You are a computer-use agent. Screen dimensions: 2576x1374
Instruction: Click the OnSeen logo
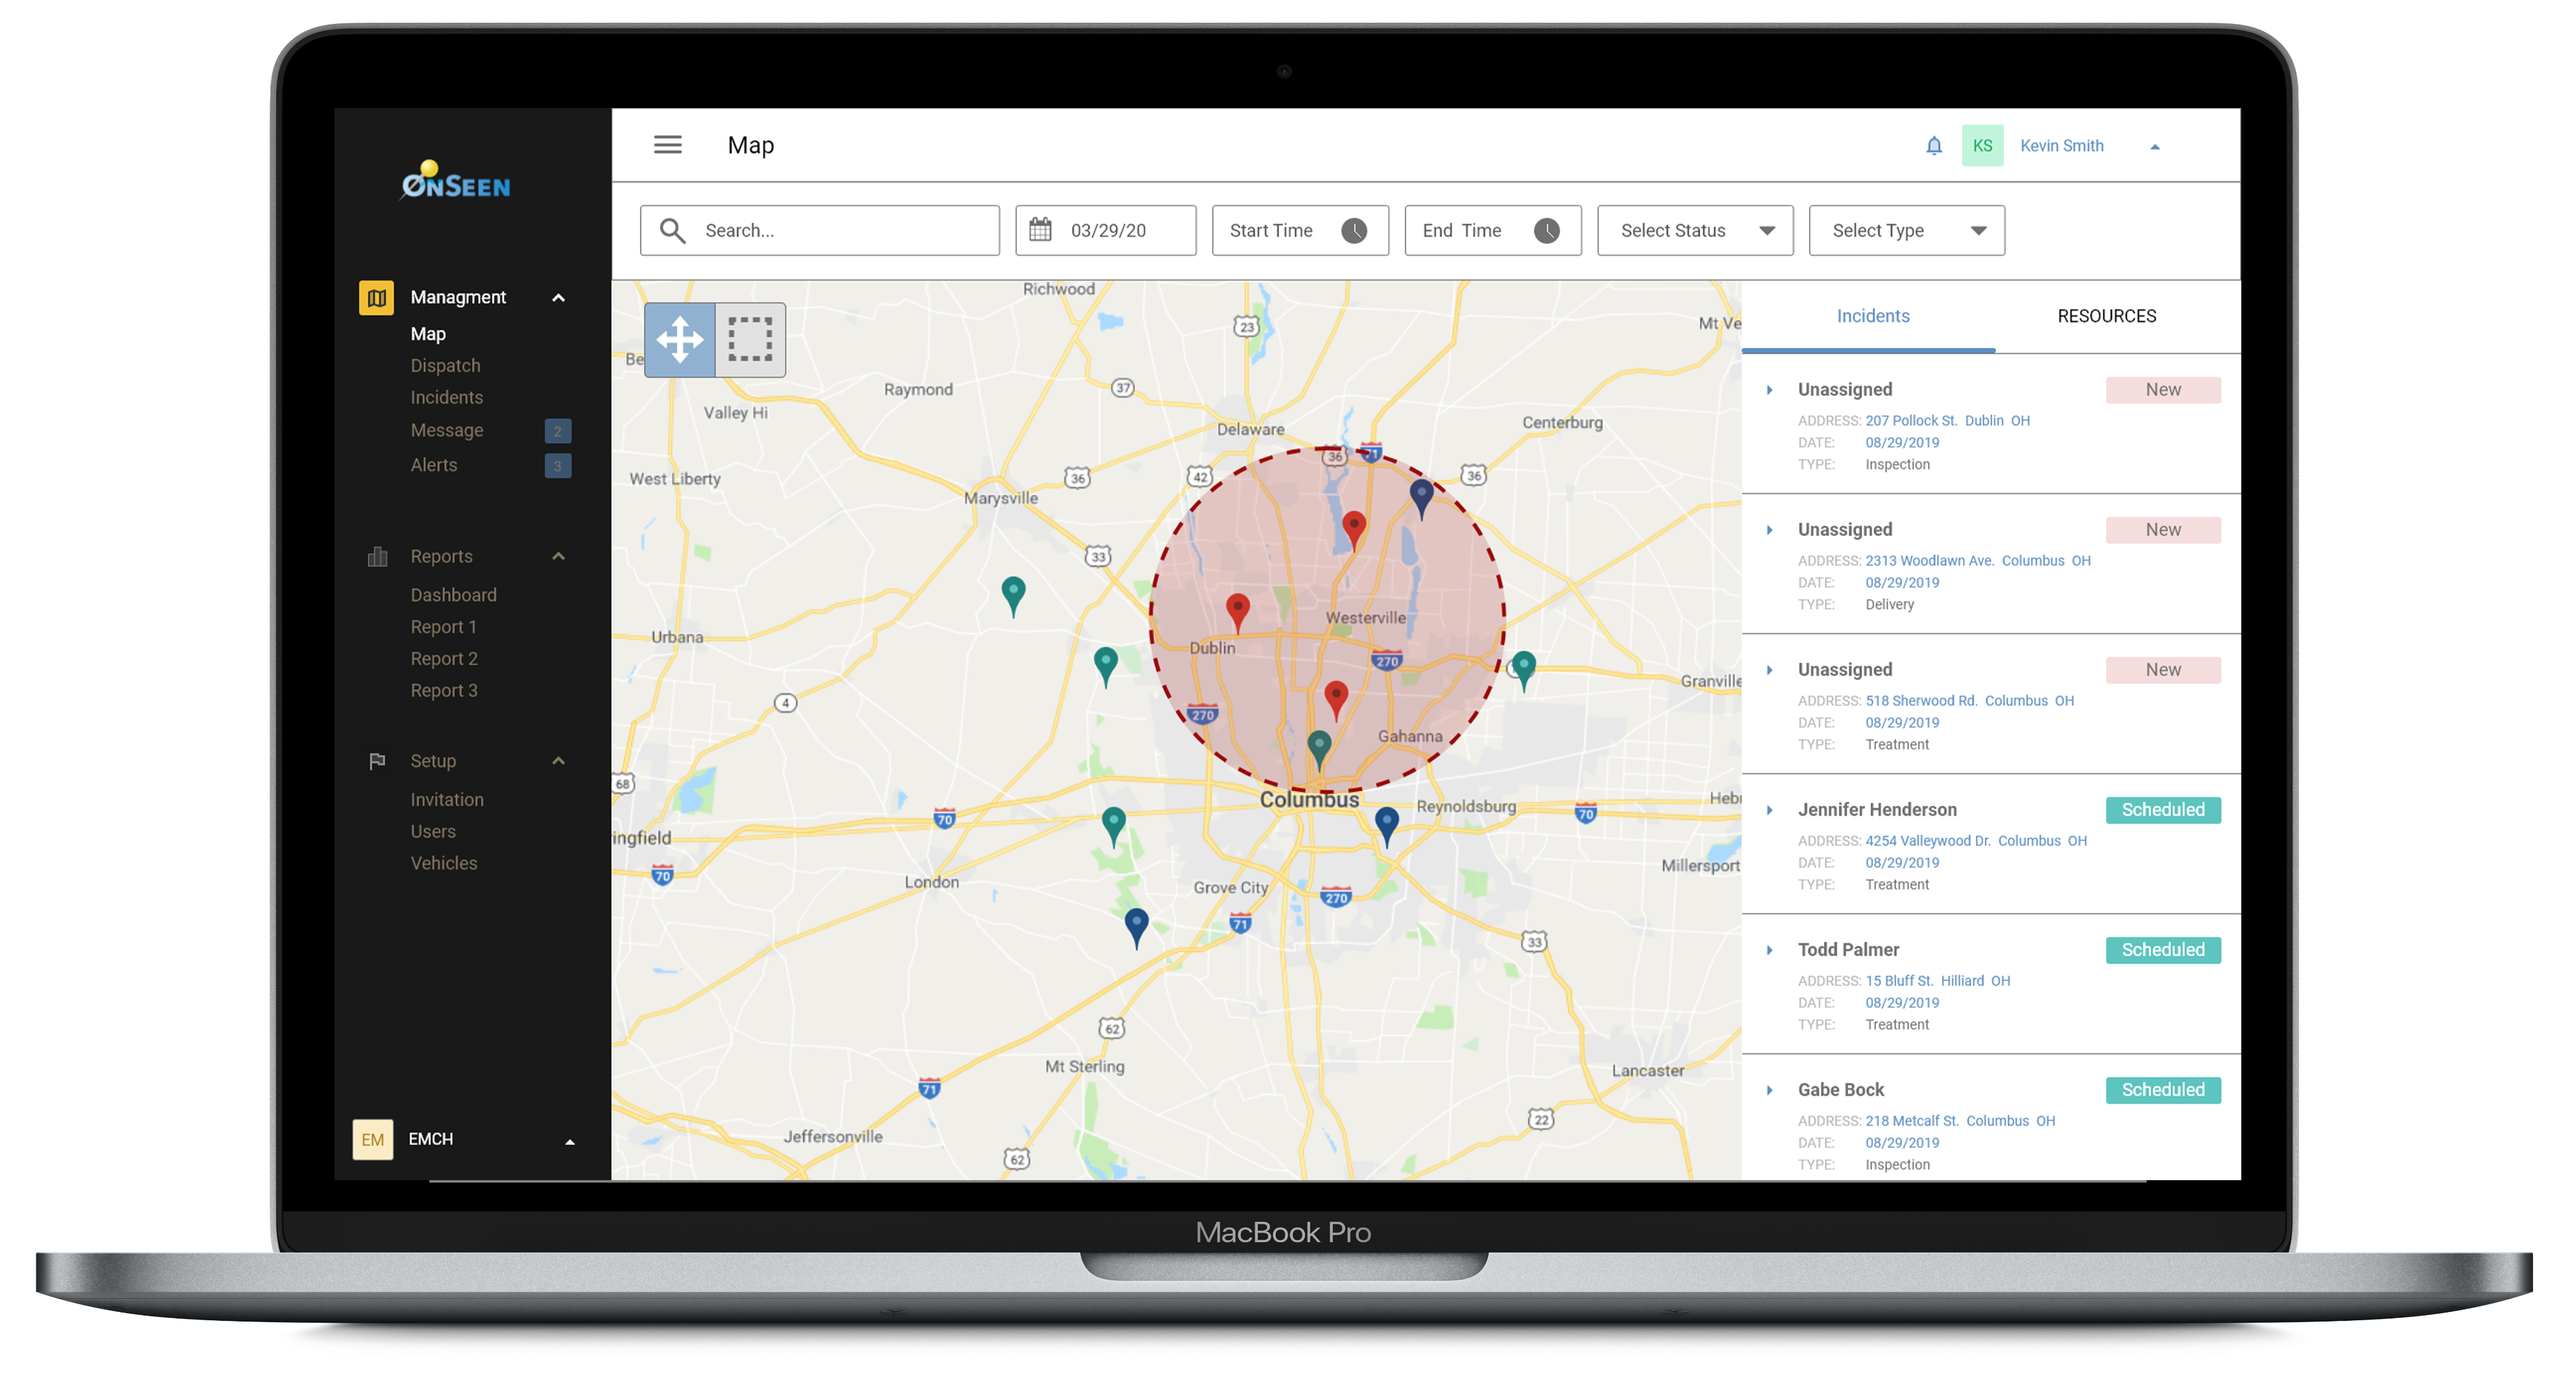coord(455,181)
